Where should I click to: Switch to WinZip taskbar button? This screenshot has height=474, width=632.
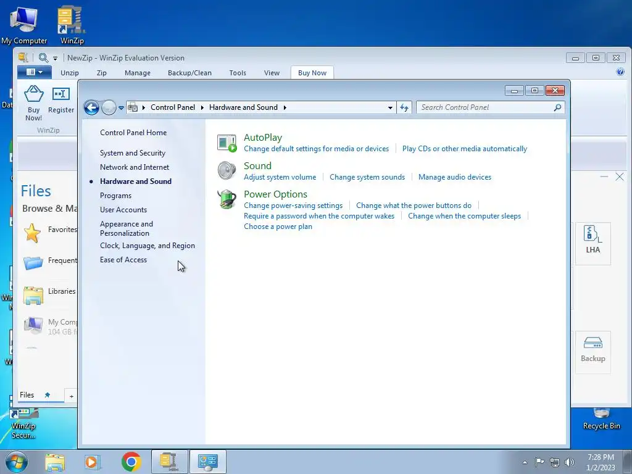point(169,462)
